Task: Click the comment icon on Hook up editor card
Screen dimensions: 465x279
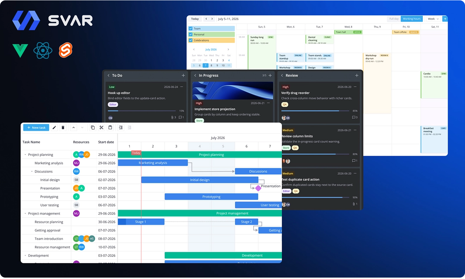Action: pyautogui.click(x=181, y=117)
